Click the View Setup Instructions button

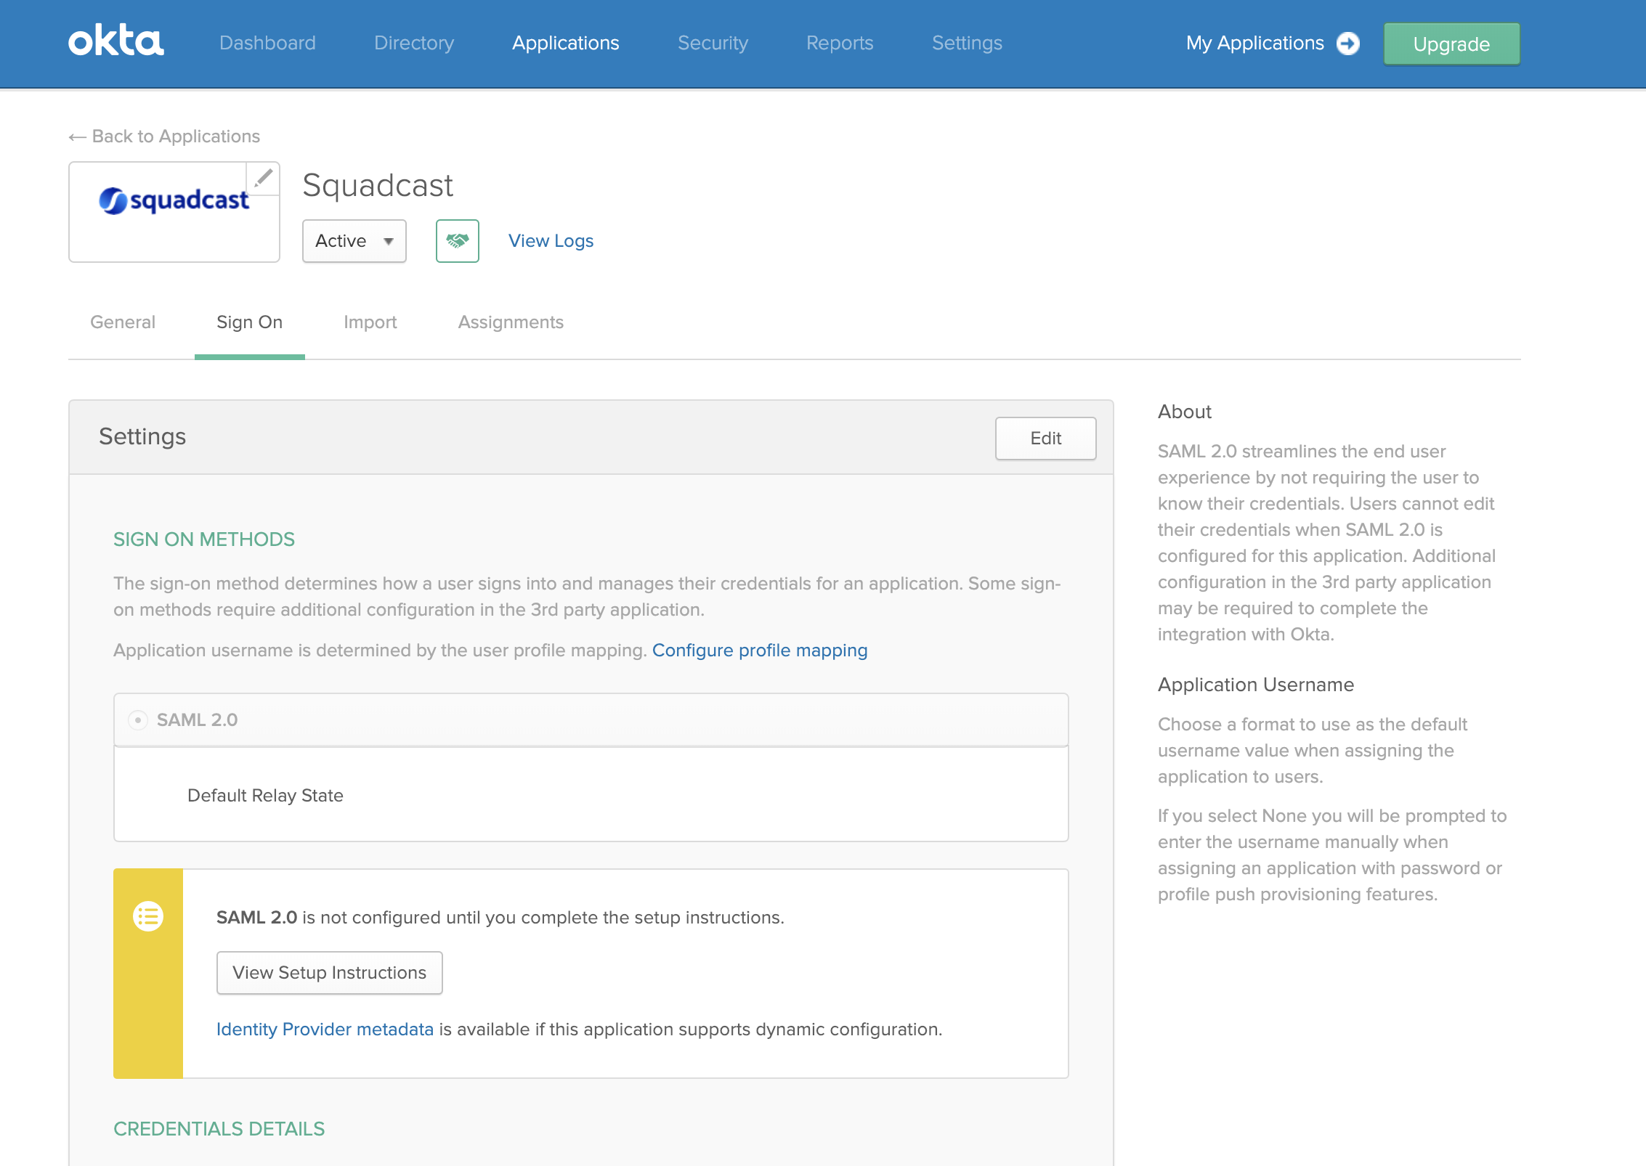329,973
